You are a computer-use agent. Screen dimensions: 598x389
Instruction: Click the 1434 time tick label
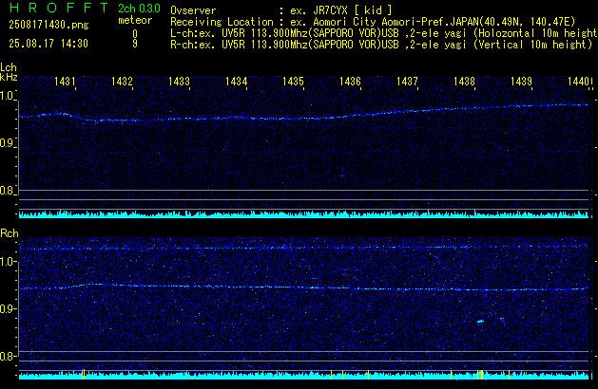click(x=236, y=82)
